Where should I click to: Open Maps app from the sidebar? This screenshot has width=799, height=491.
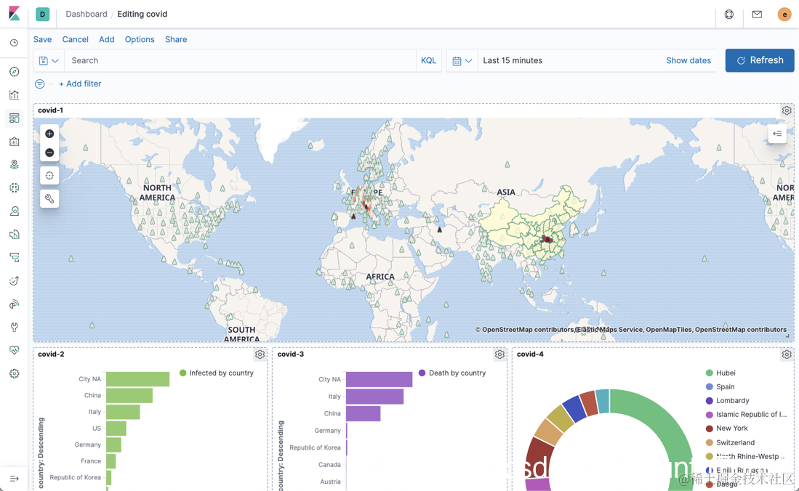coord(15,164)
